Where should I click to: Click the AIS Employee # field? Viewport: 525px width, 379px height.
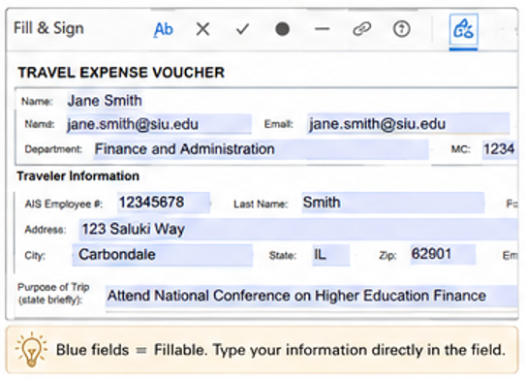click(164, 203)
